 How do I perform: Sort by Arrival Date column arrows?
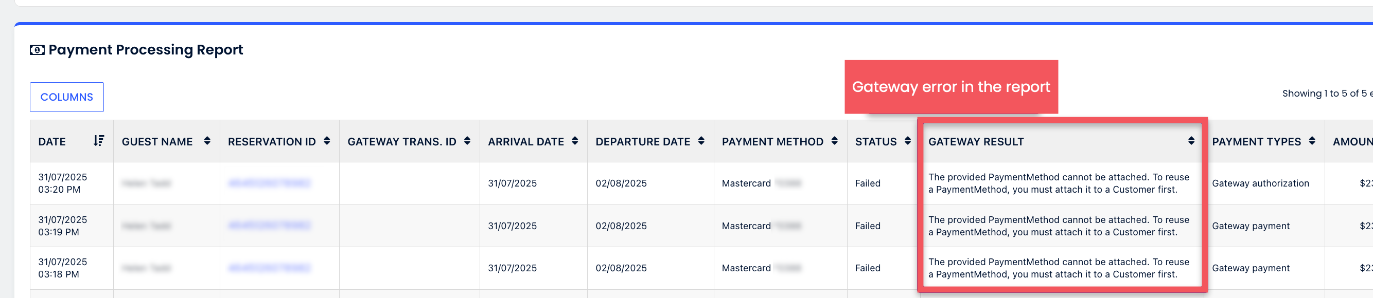pos(575,141)
